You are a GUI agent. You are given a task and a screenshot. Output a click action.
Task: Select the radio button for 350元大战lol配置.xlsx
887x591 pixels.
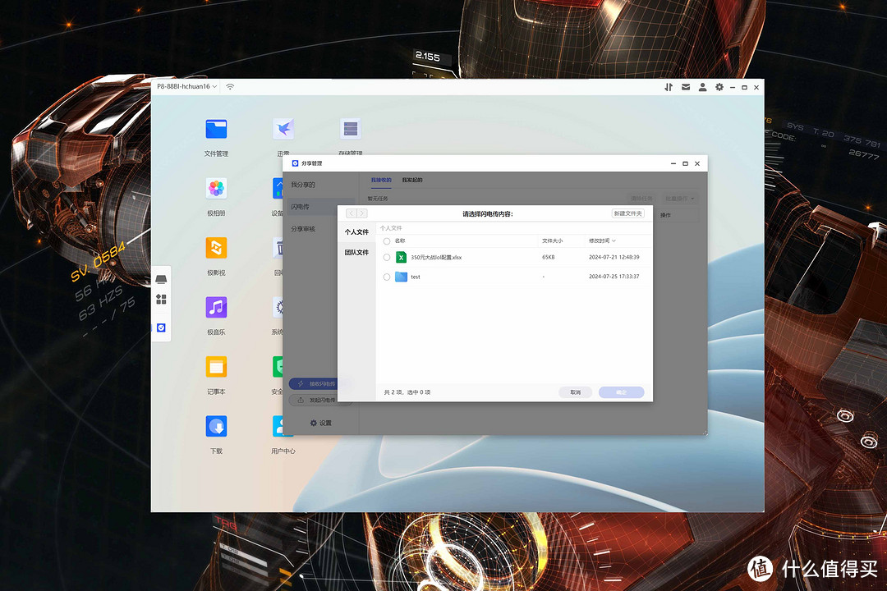(387, 257)
